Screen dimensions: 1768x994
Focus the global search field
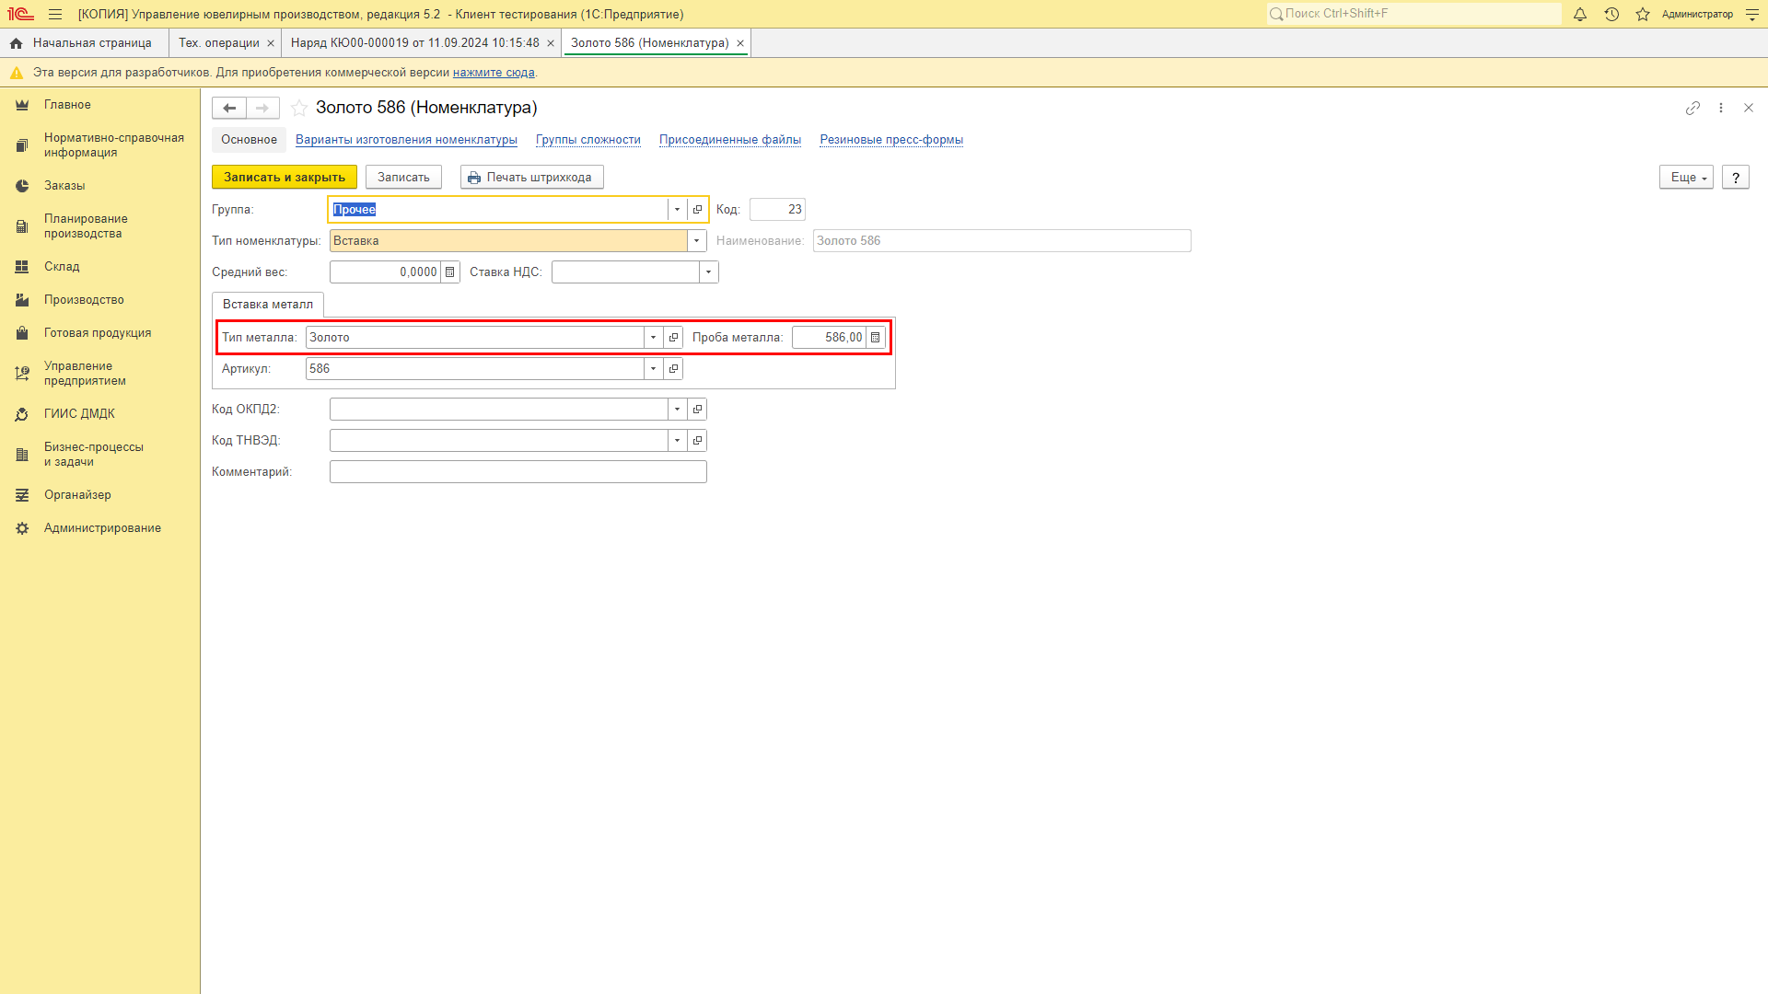(x=1414, y=14)
